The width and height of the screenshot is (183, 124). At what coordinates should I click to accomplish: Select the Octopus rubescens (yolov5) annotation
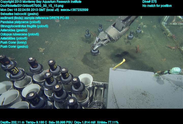click(x=20, y=34)
